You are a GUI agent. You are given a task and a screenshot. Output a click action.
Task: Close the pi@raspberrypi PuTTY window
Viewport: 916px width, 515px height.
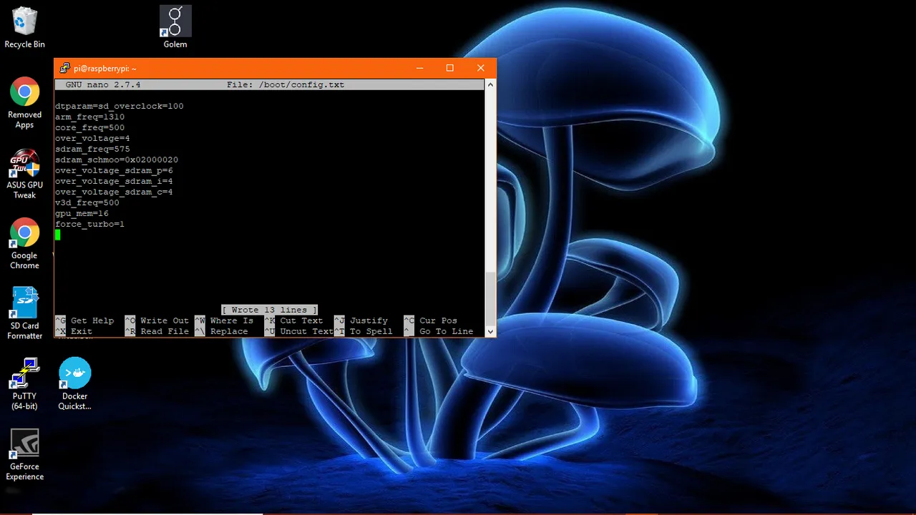point(480,68)
